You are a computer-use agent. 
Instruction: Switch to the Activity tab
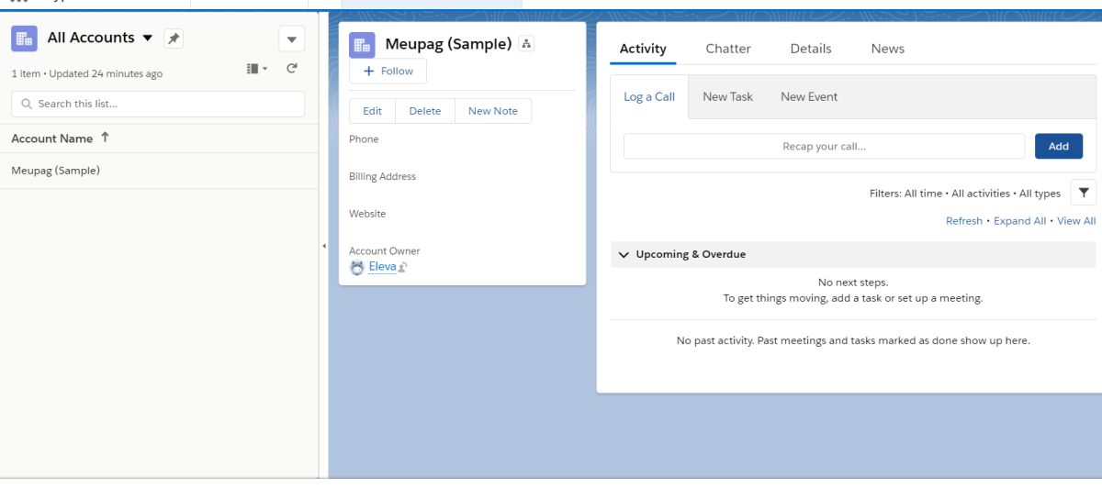[x=643, y=49]
